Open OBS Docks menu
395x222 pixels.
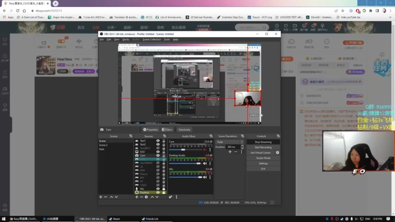[126, 39]
